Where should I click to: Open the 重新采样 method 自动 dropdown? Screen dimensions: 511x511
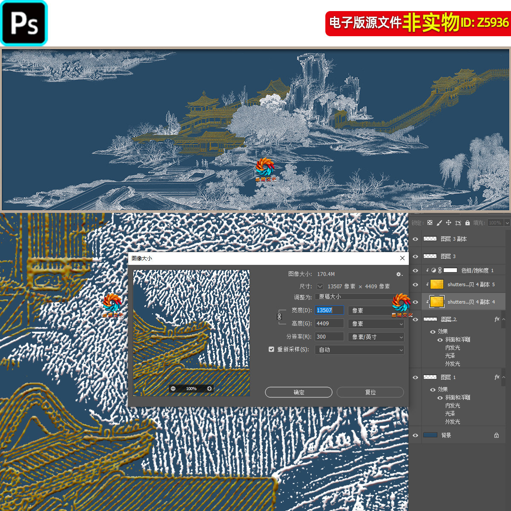click(359, 350)
